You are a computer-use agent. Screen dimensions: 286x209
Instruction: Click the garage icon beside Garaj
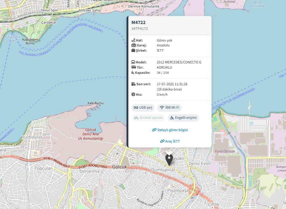(134, 45)
